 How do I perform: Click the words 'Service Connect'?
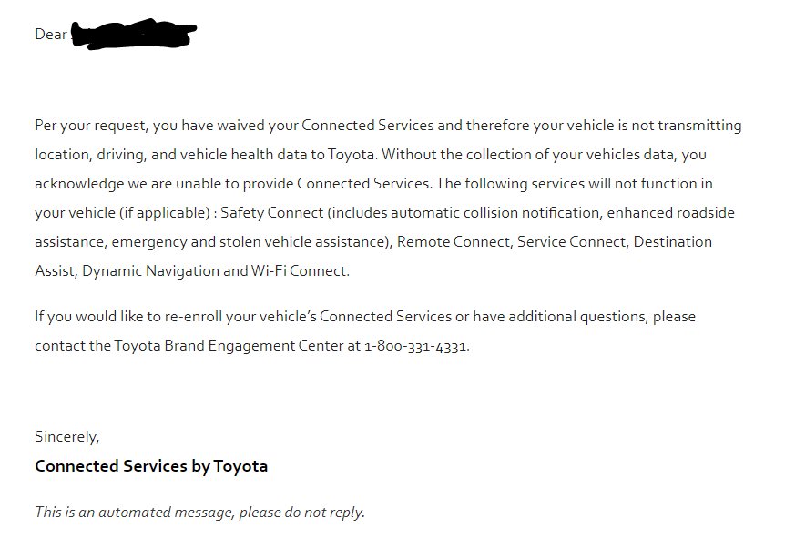pos(572,241)
